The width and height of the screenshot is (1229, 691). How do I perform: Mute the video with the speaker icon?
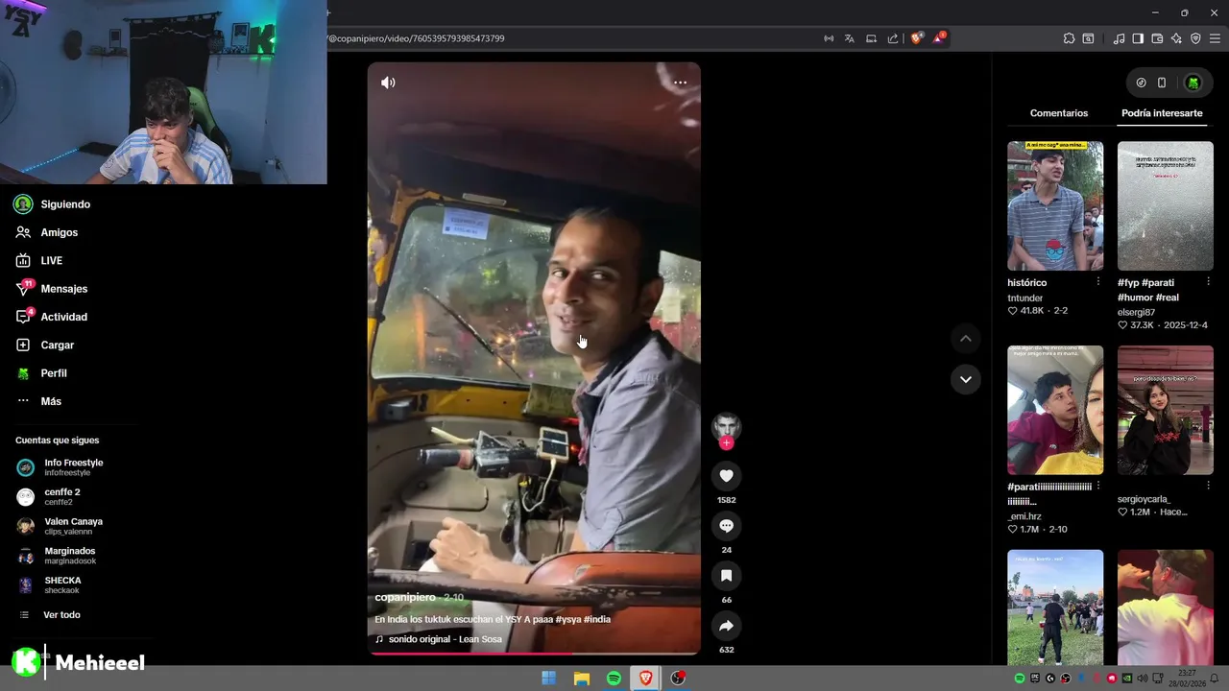[x=388, y=83]
